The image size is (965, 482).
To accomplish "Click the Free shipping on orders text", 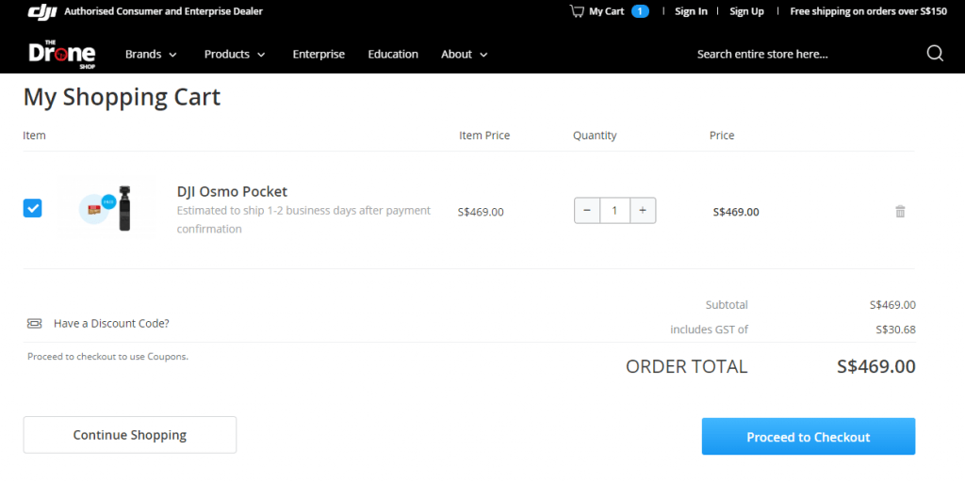I will [868, 11].
